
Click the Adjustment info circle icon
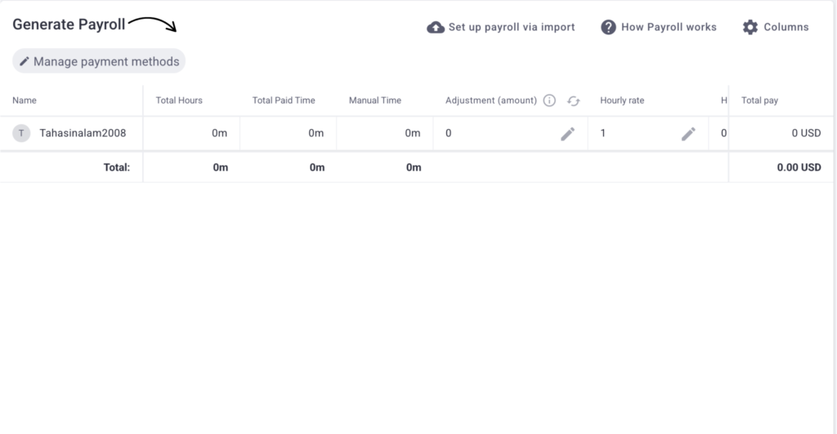[x=549, y=101]
